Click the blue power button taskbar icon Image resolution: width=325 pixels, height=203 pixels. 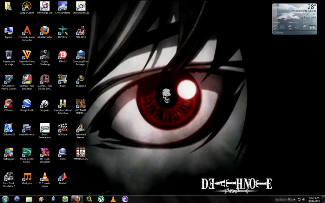[17, 199]
